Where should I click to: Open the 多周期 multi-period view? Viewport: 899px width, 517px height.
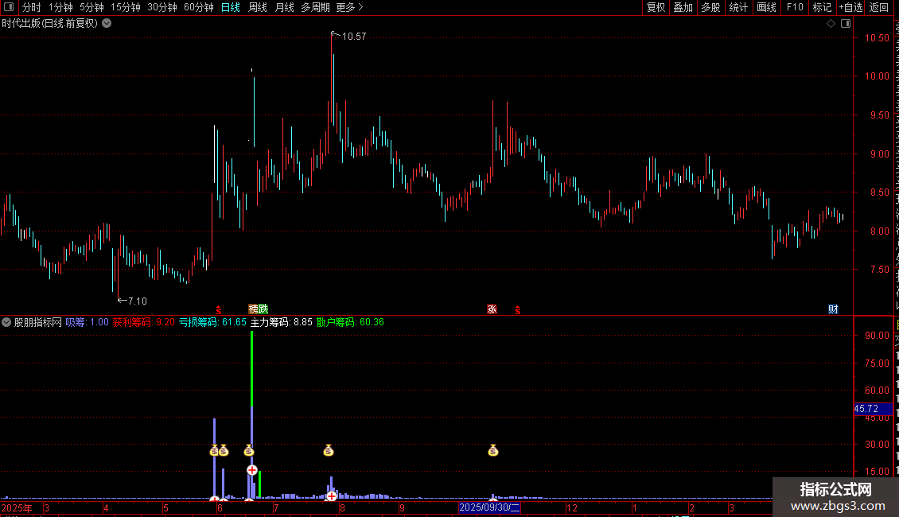(x=315, y=7)
